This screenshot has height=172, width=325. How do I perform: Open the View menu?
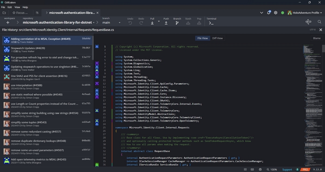[x=17, y=7]
